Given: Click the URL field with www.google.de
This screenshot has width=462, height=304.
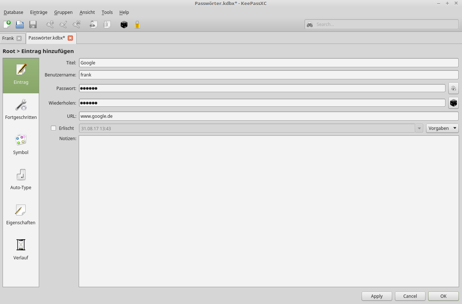Looking at the screenshot, I should [269, 116].
